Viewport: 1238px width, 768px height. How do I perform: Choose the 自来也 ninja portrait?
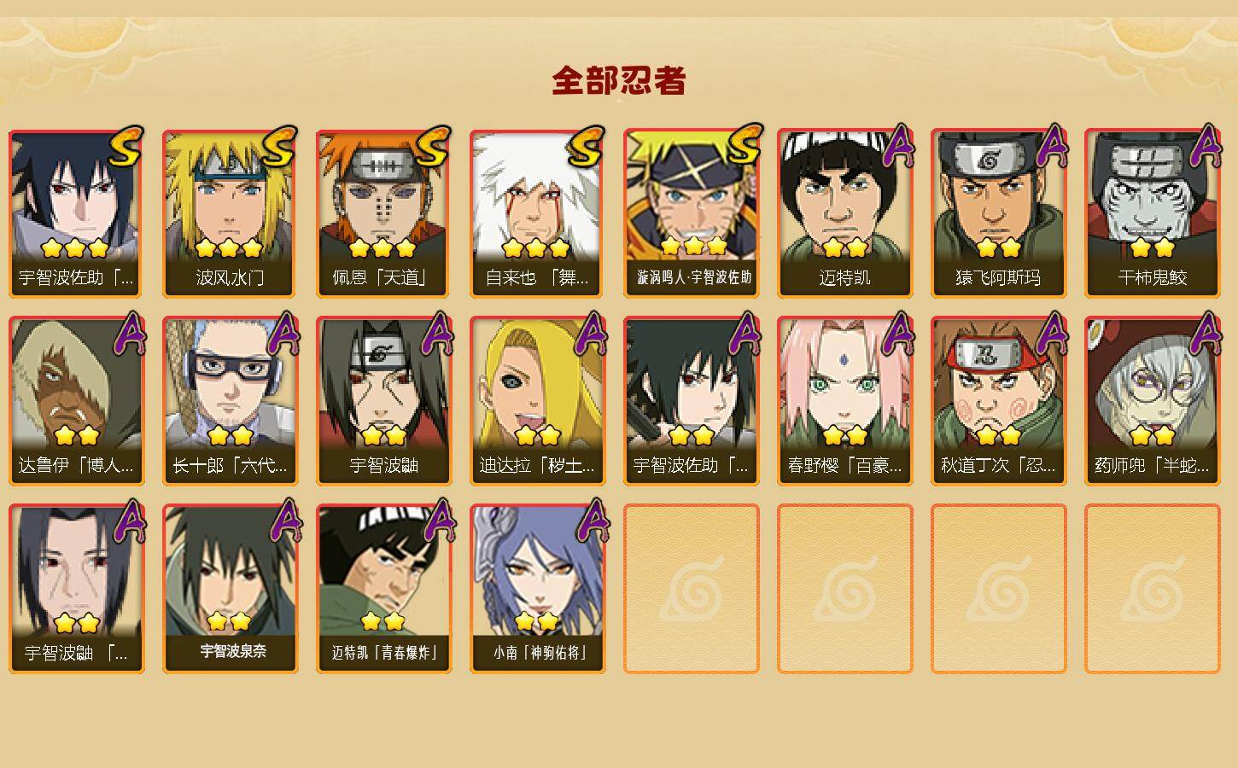pos(537,213)
